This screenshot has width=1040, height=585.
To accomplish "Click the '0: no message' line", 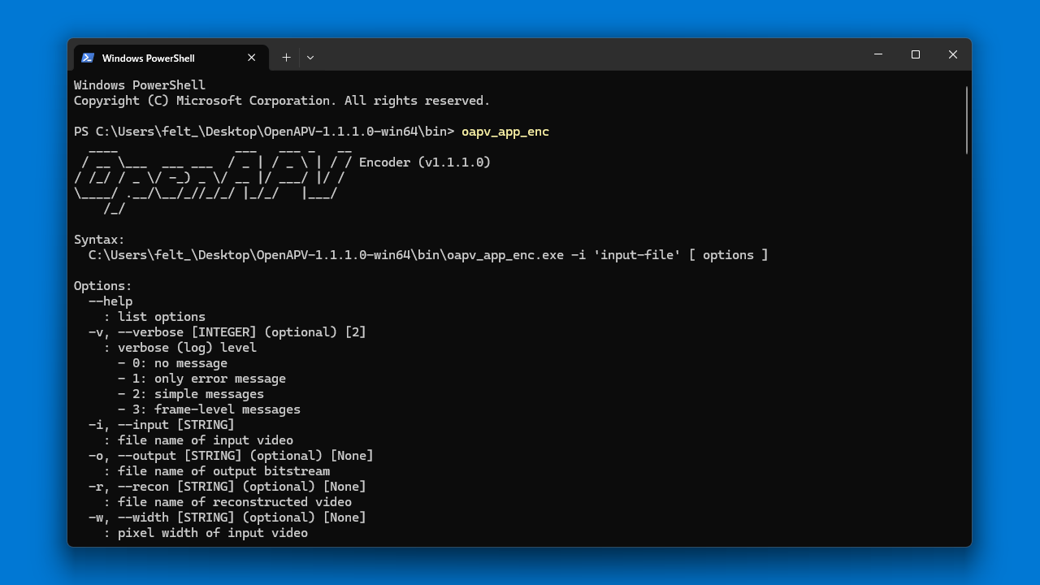I will 172,363.
